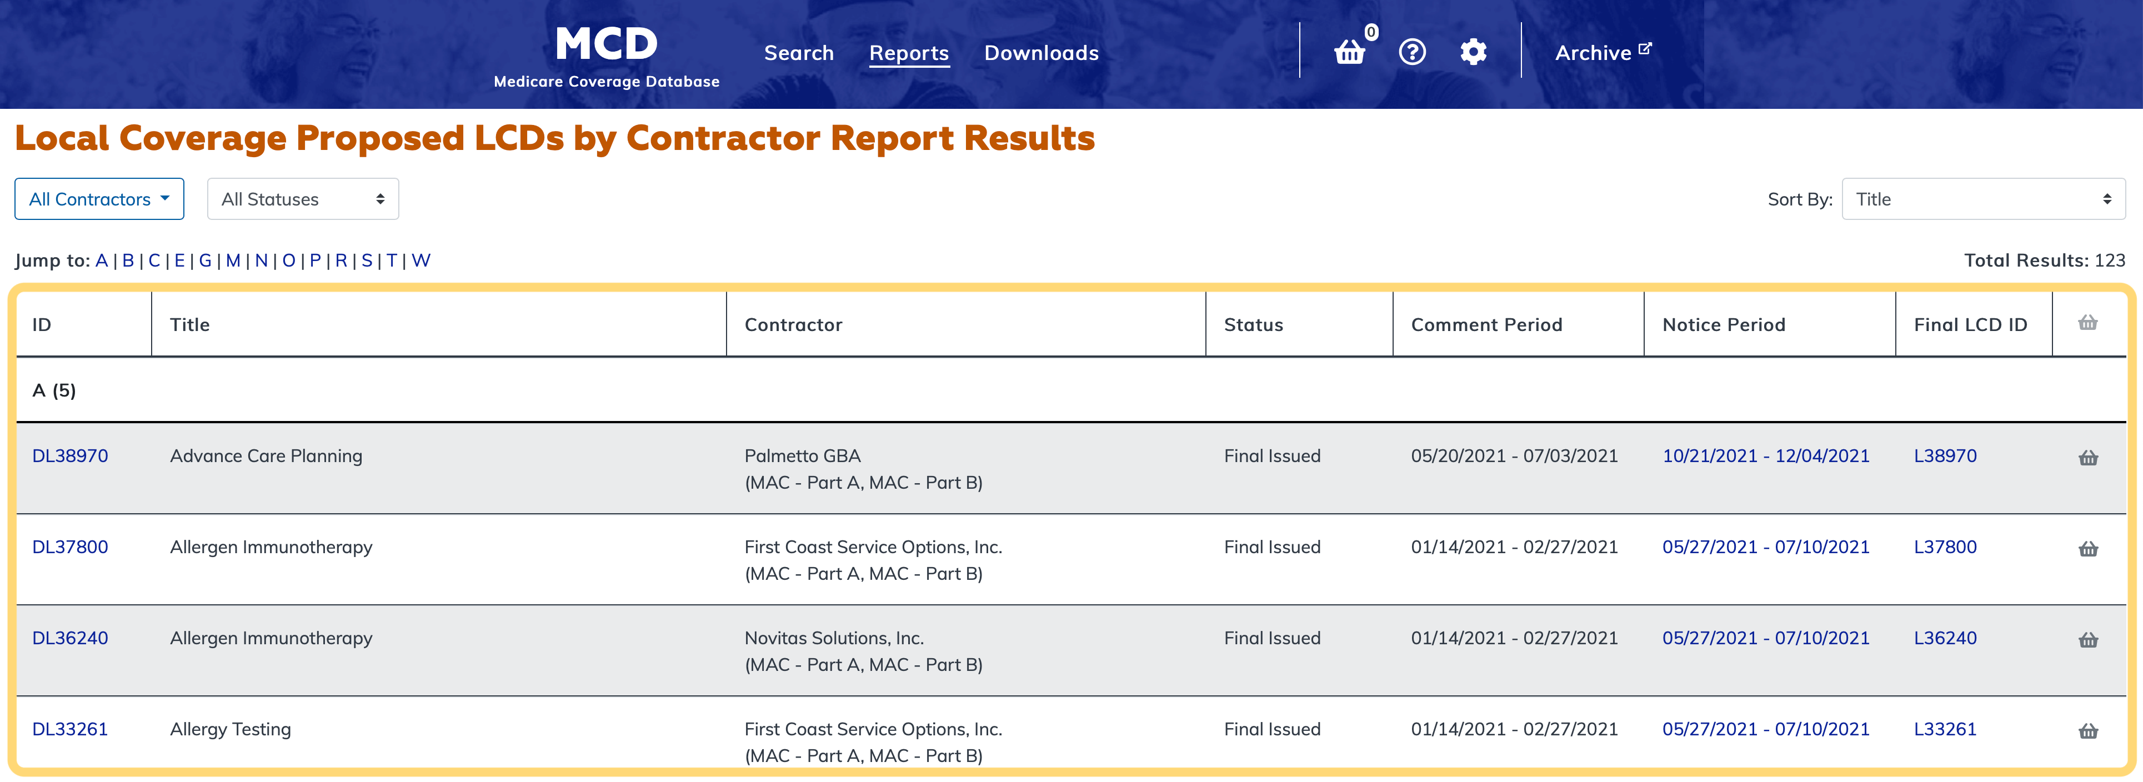The image size is (2143, 782).
Task: Open the All Statuses filter
Action: (303, 199)
